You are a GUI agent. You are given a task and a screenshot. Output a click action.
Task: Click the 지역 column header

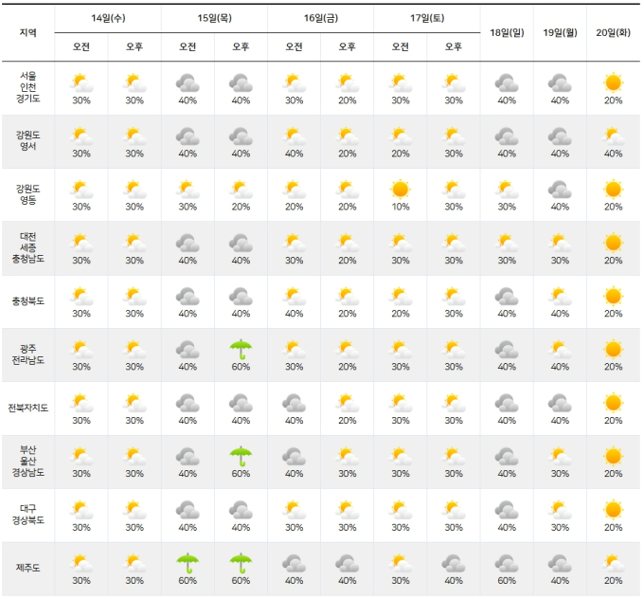[x=27, y=32]
